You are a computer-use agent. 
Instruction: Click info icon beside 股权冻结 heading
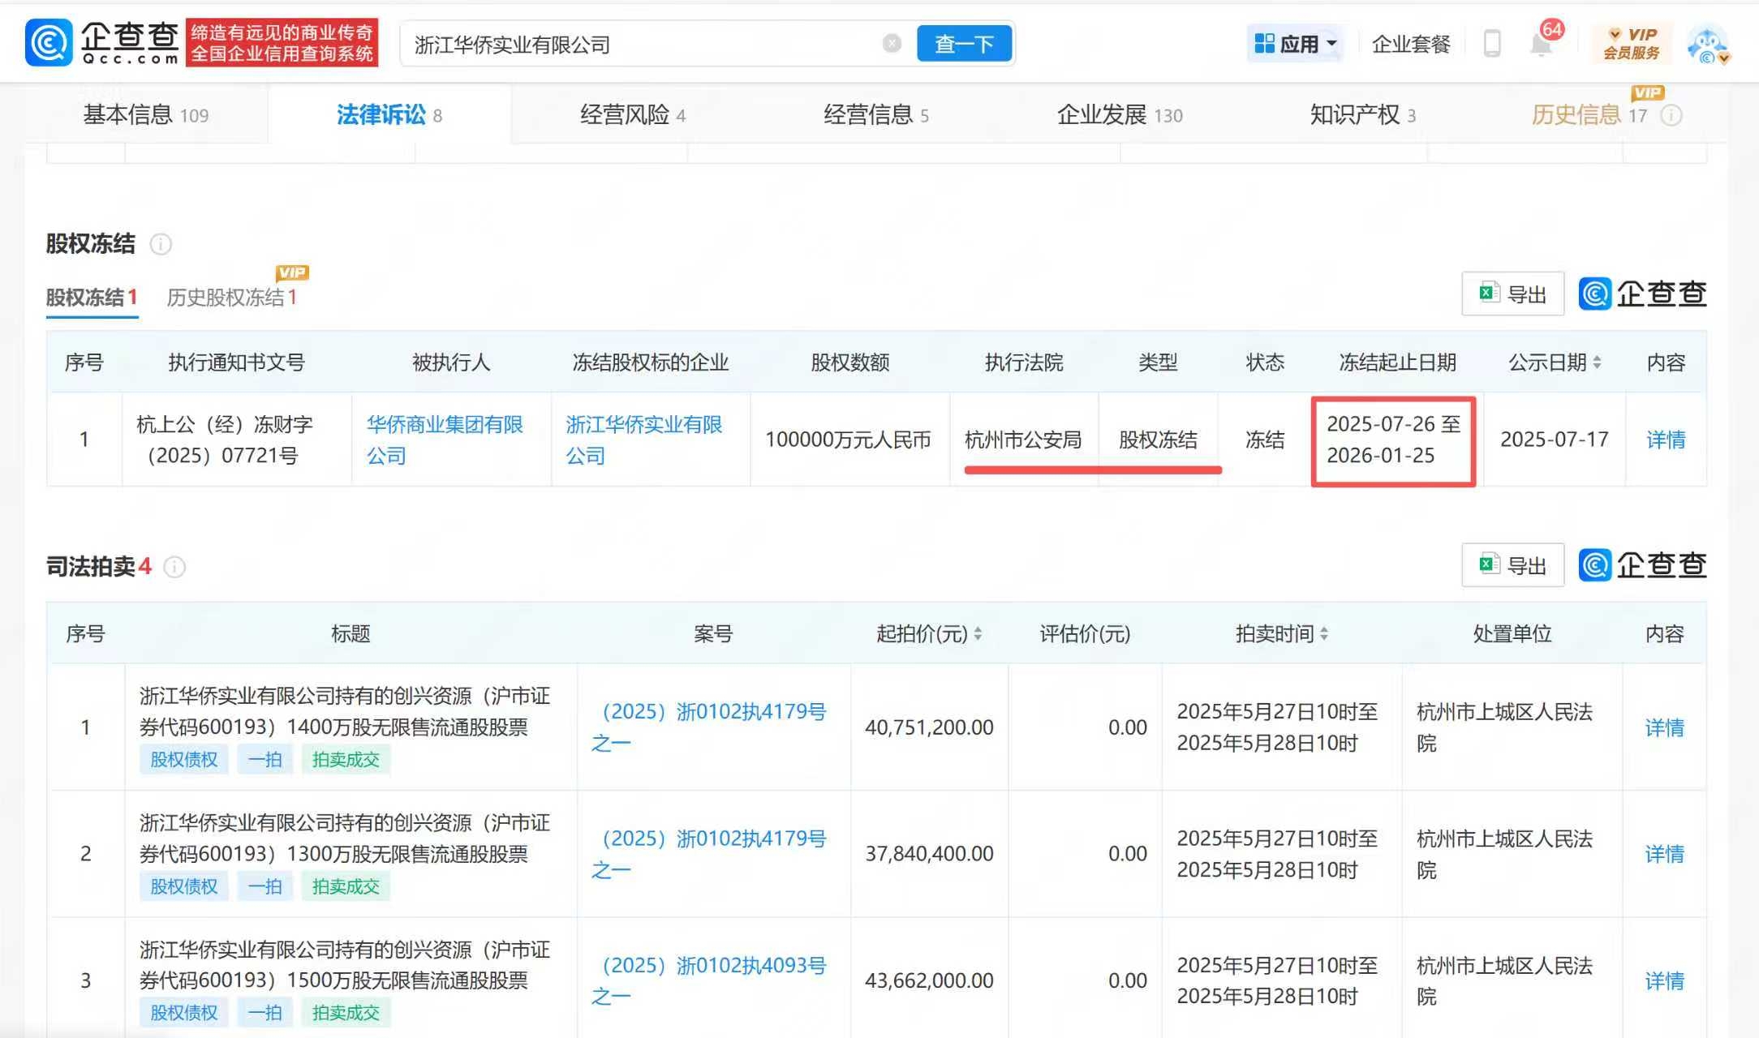(x=161, y=244)
